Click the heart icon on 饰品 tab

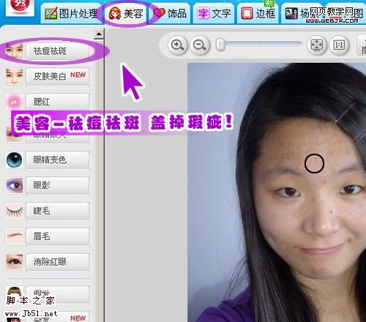pyautogui.click(x=159, y=13)
